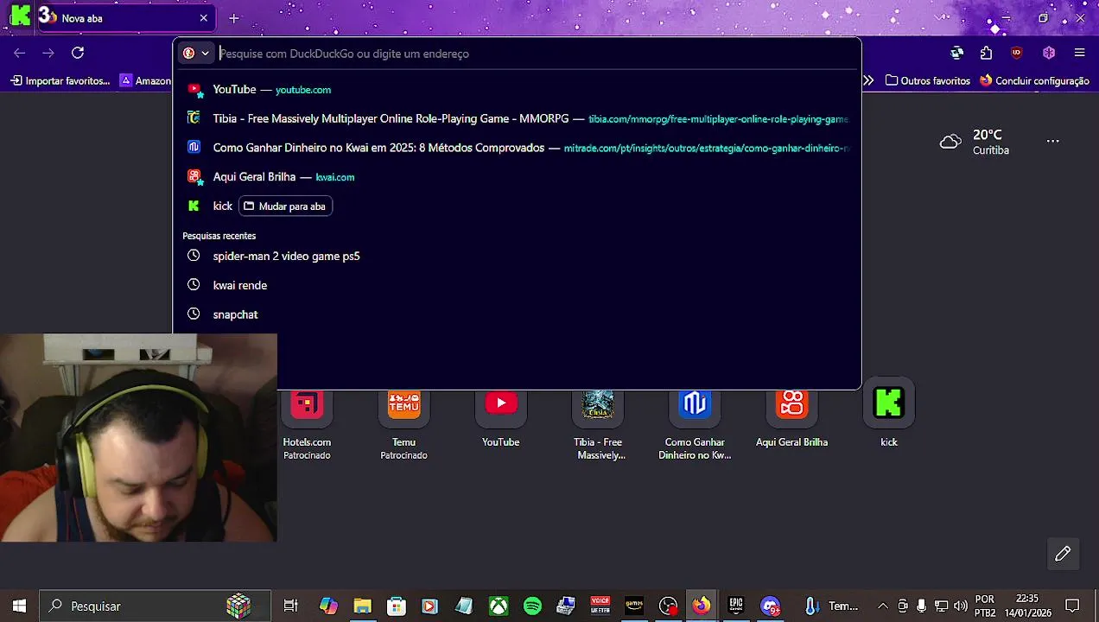1099x622 pixels.
Task: Click the taskbar temperature weather widget
Action: tap(832, 606)
